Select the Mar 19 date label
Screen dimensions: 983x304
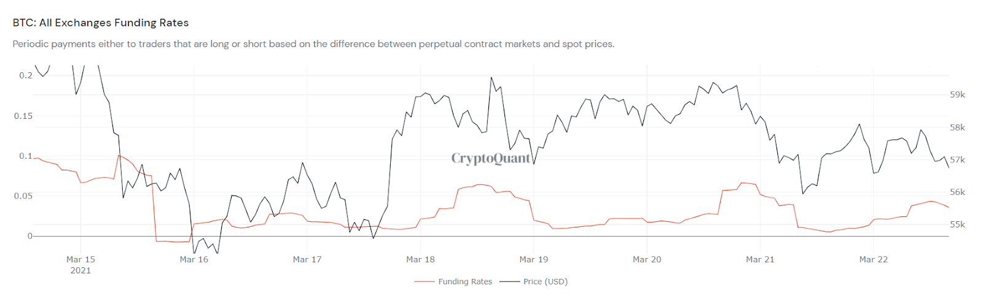coord(533,260)
